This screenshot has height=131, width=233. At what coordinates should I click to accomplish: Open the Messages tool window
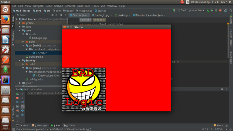[39, 126]
